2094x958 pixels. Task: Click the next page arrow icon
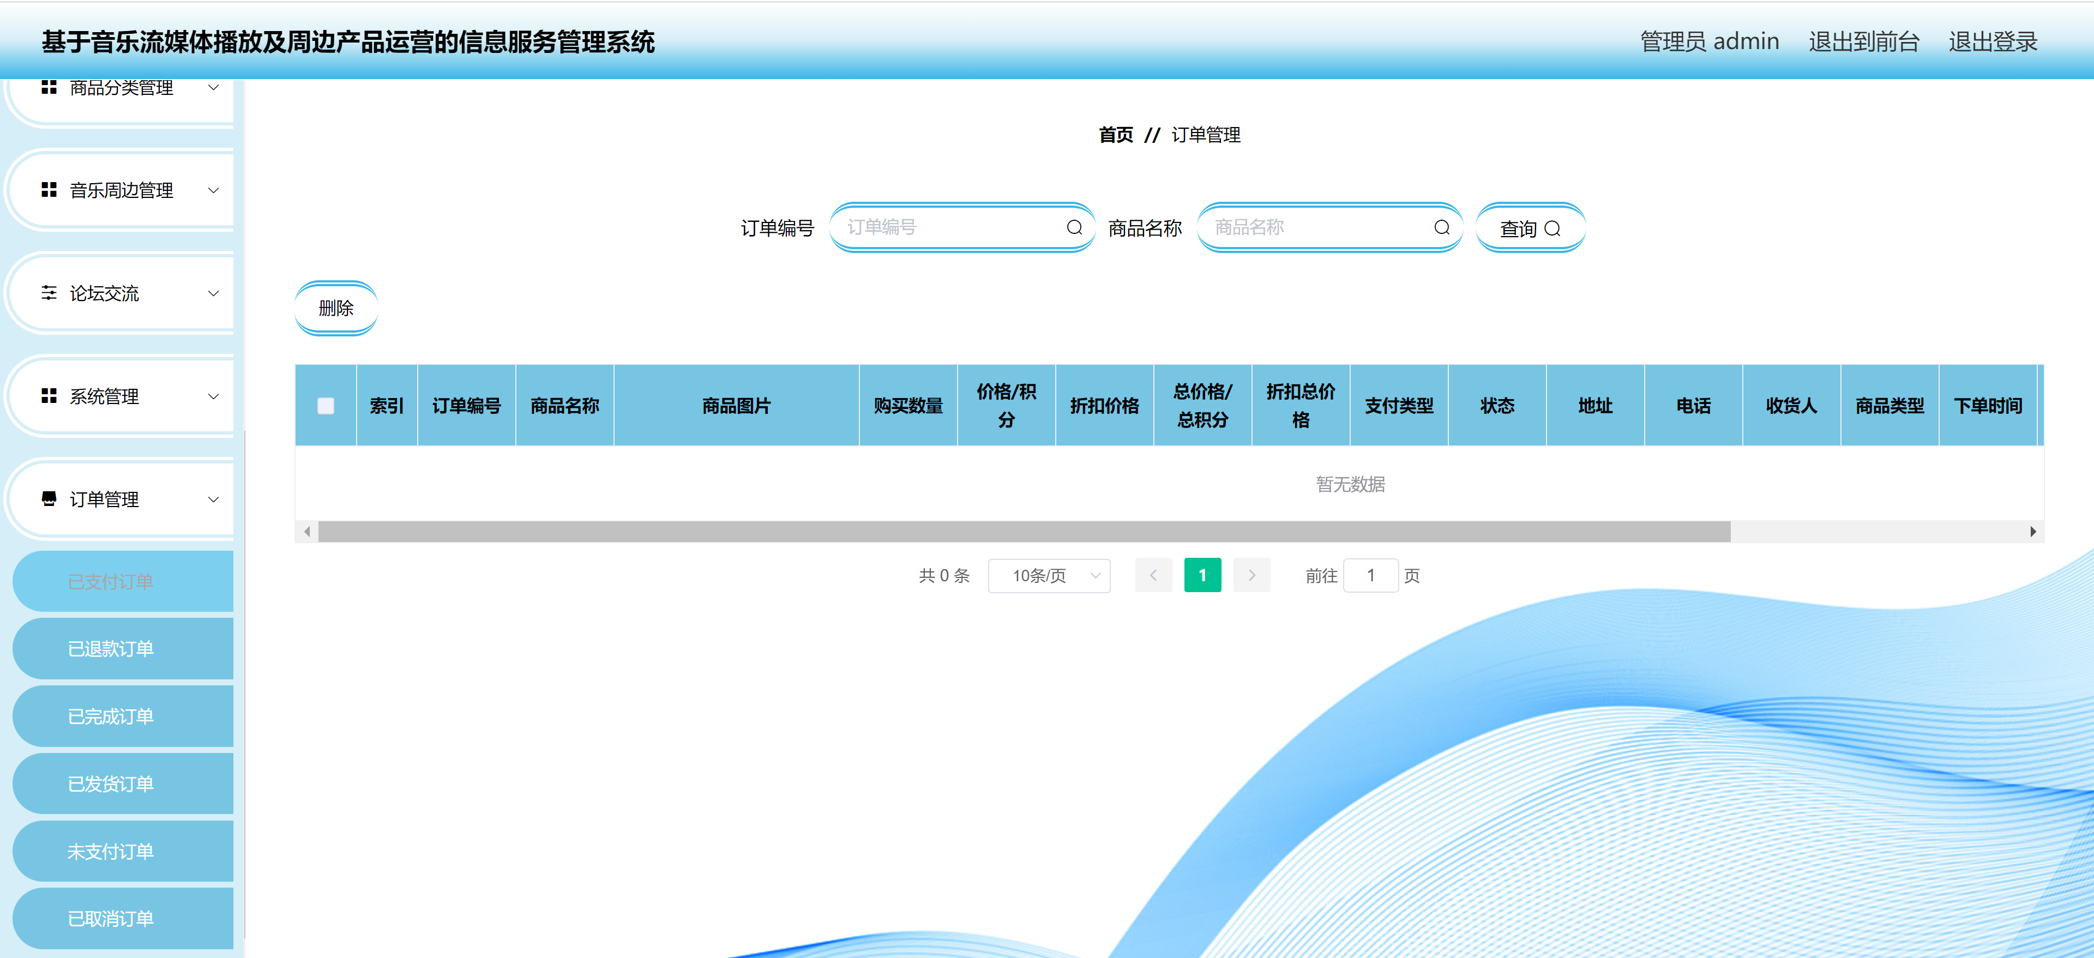click(x=1251, y=575)
